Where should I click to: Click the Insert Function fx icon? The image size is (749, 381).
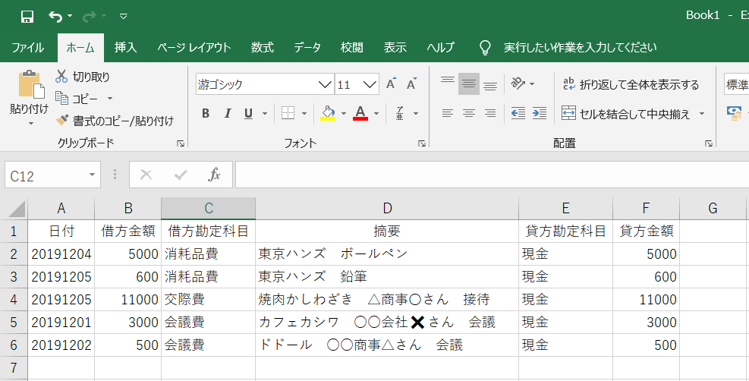pyautogui.click(x=215, y=175)
